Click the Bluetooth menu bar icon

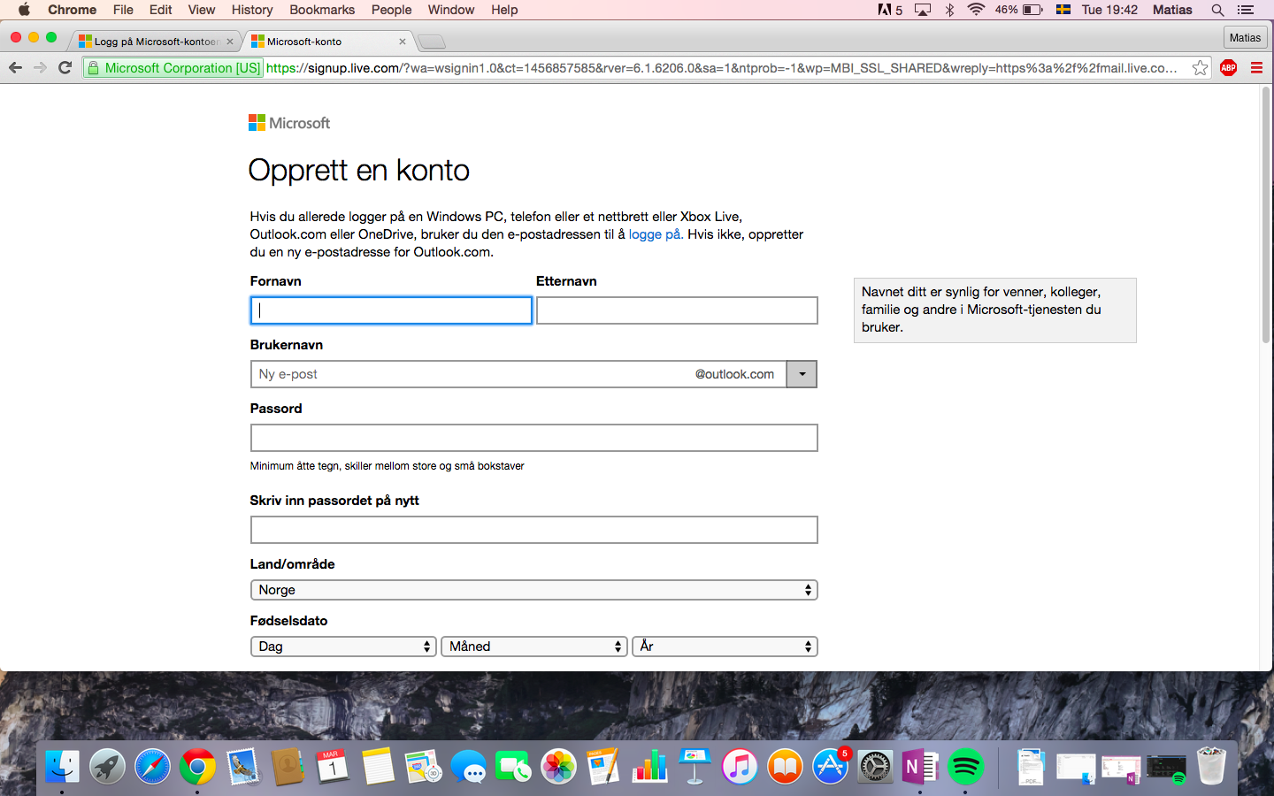pyautogui.click(x=949, y=10)
